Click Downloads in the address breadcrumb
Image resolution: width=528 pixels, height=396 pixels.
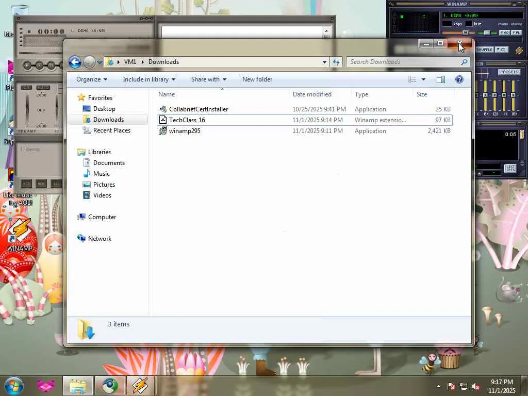click(163, 62)
